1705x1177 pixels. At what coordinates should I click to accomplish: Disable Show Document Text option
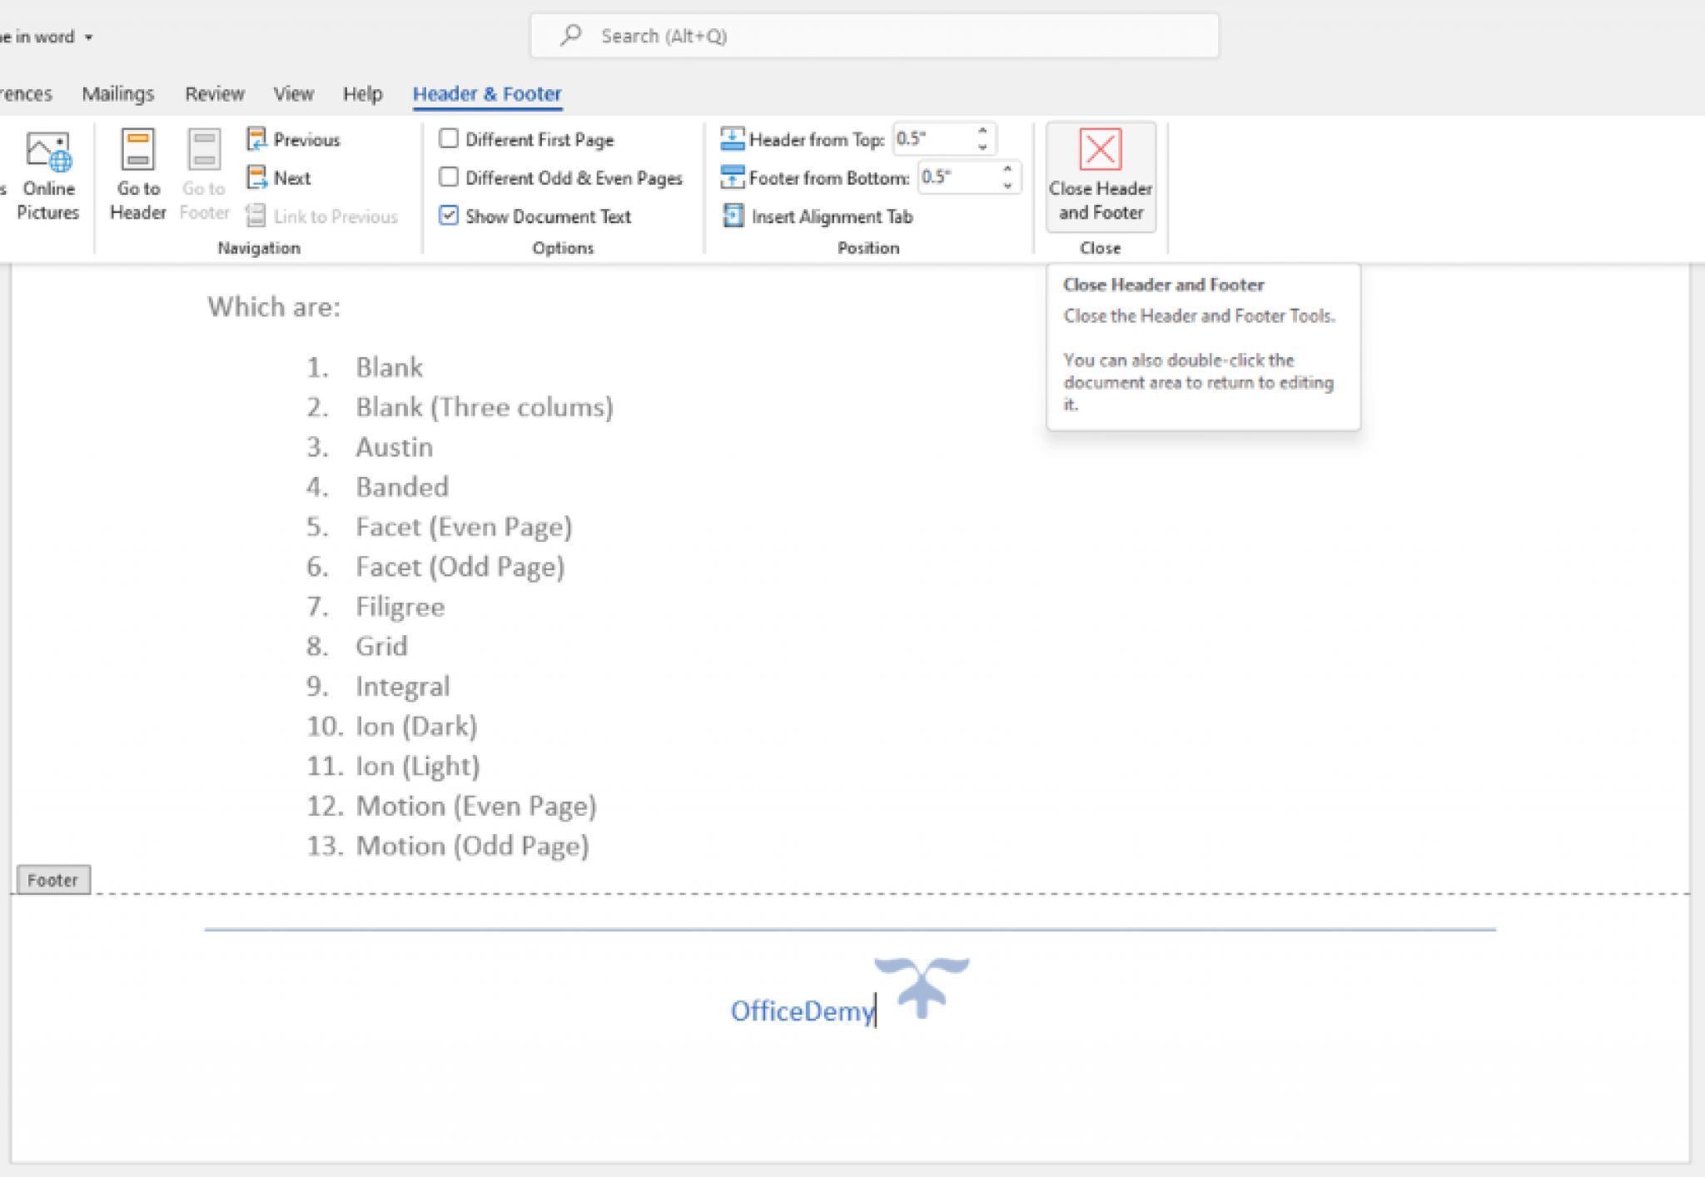coord(452,216)
